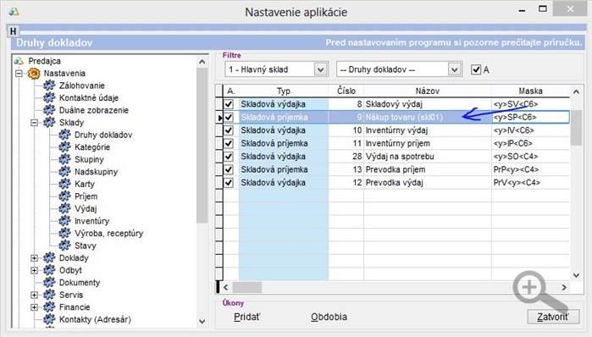Image resolution: width=592 pixels, height=337 pixels.
Task: Collapse the Nastavenia tree node
Action: [x=19, y=73]
